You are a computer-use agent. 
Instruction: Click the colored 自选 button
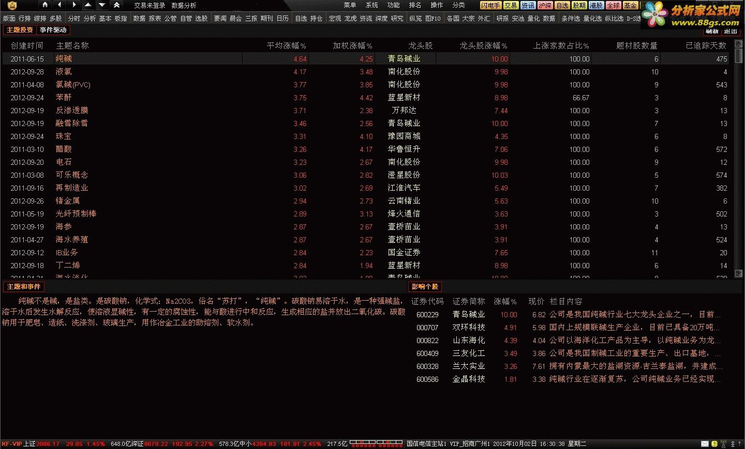coord(562,5)
